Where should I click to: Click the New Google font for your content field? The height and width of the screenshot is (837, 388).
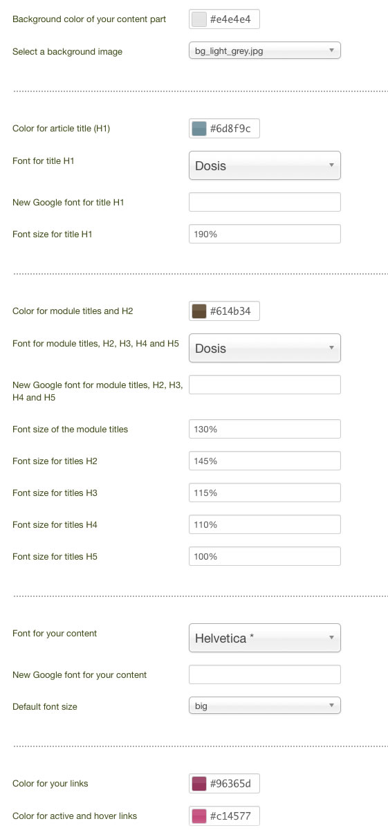265,674
